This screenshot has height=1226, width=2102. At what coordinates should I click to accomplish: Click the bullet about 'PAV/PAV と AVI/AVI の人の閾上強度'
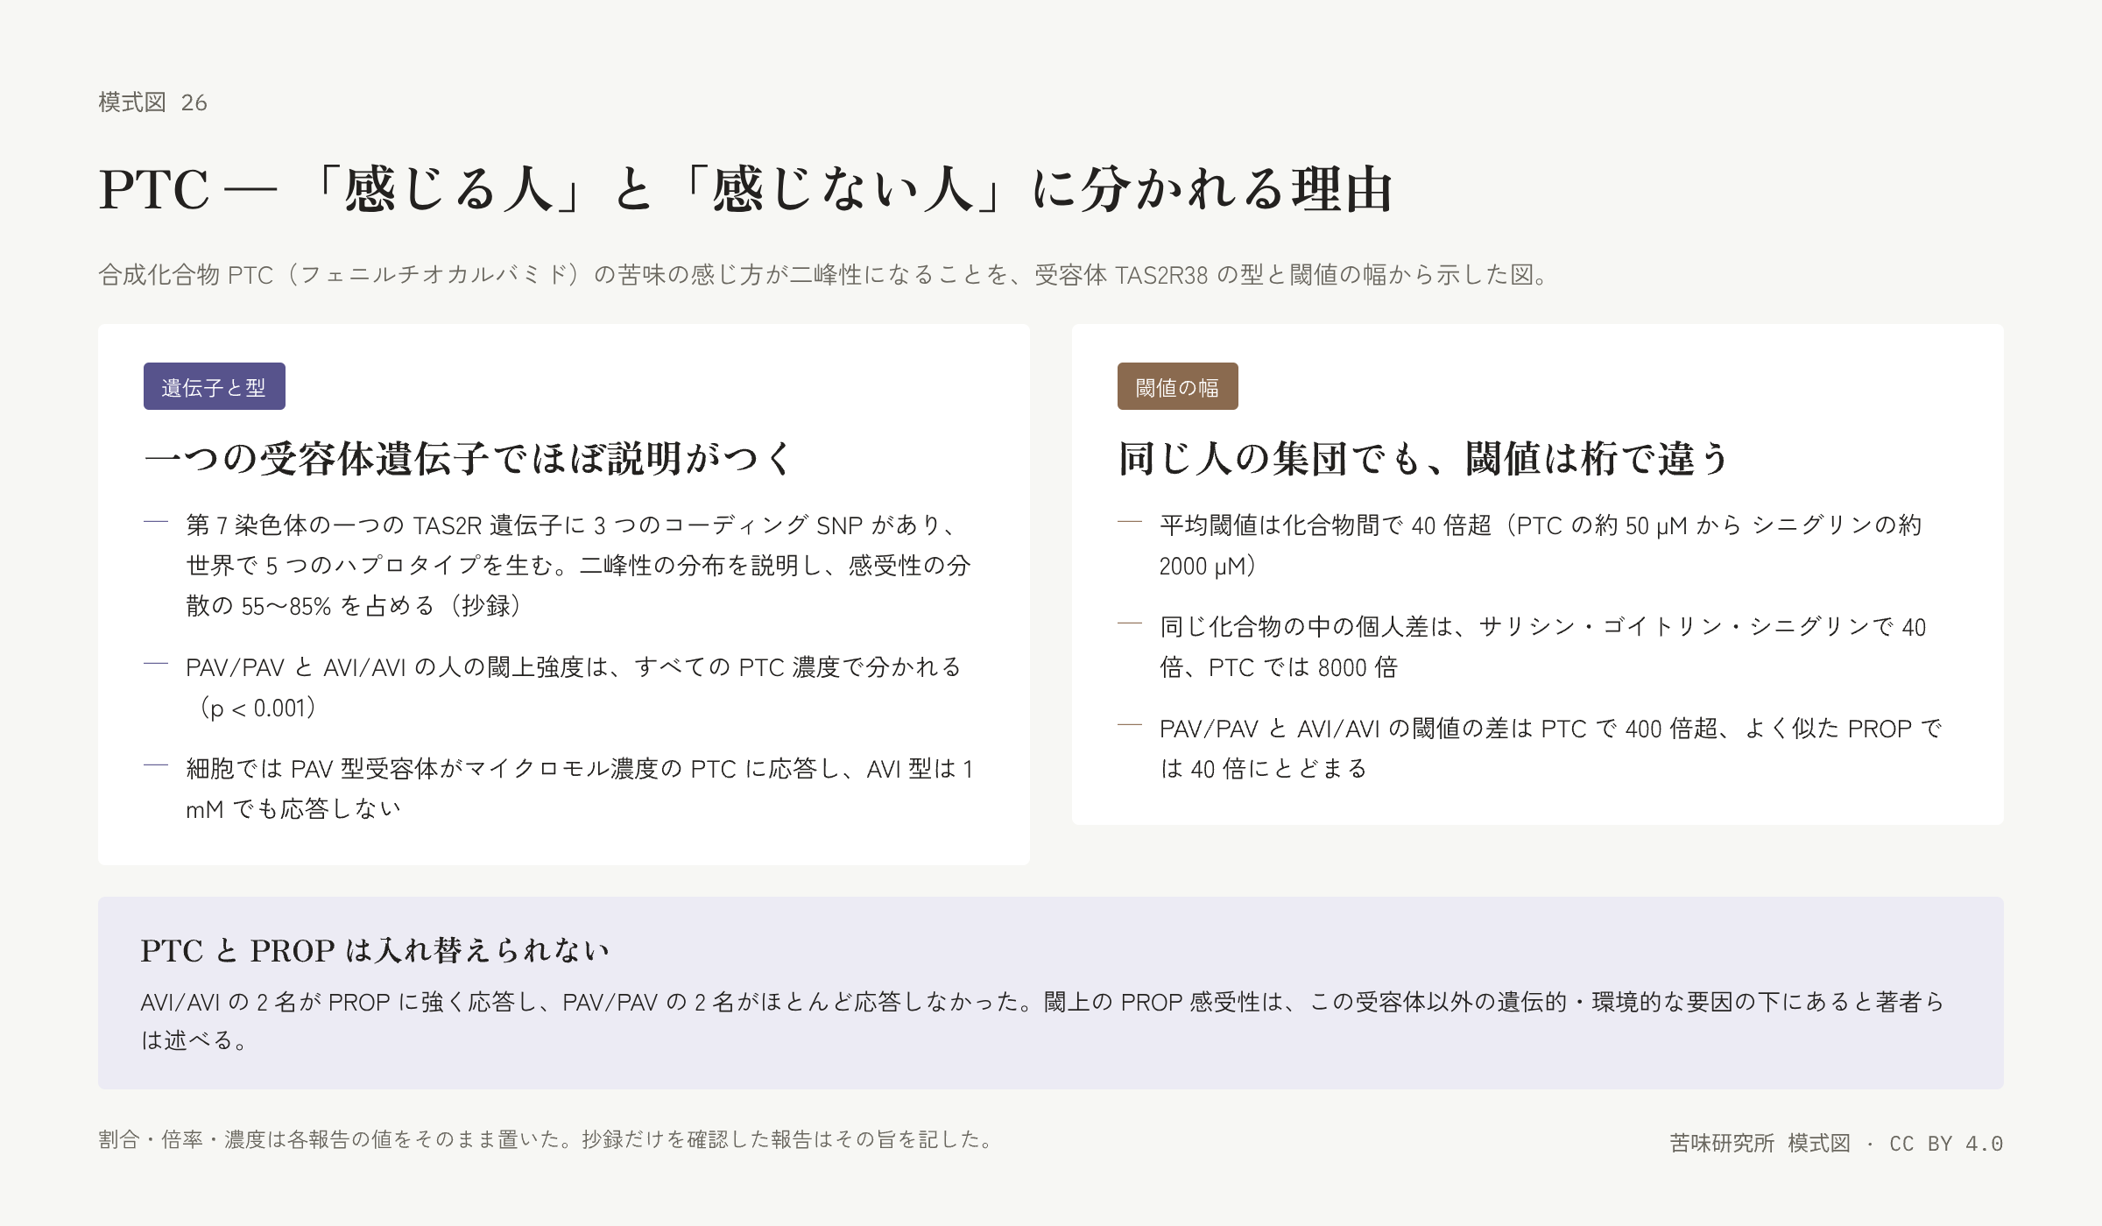point(574,687)
